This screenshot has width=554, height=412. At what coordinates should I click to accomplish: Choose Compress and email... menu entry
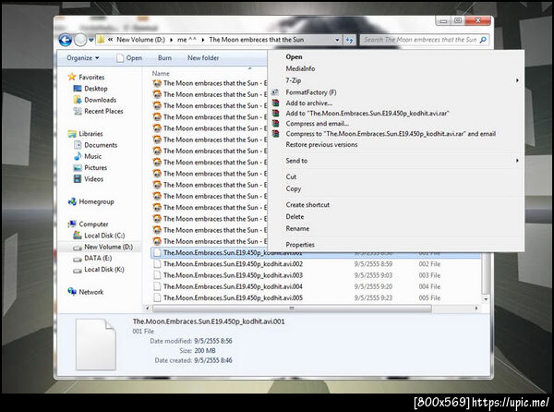click(318, 124)
